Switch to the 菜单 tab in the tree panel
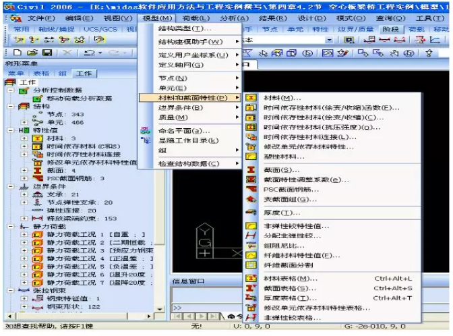 pos(16,74)
